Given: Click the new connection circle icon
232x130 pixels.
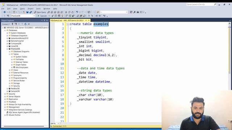Looking at the screenshot, I should 5,12.
